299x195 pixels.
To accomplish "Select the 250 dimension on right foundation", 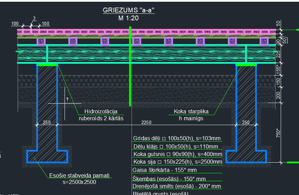I will point(246,122).
